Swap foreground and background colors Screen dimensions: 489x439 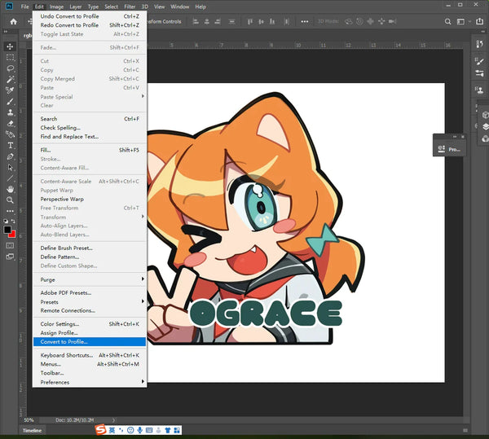point(13,221)
